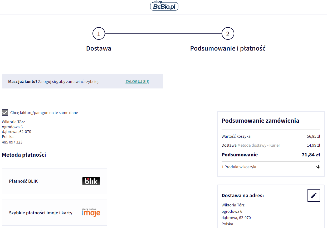Image resolution: width=327 pixels, height=228 pixels.
Task: Open the Dostawa step label
Action: [x=99, y=48]
